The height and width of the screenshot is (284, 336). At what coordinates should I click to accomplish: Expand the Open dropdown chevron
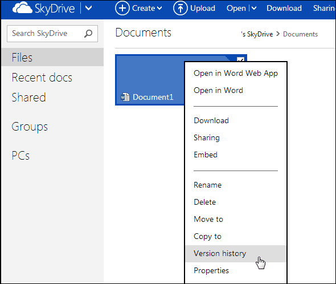point(254,9)
